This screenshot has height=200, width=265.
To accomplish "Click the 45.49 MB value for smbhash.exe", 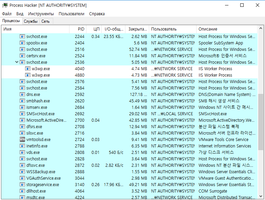I will [x=138, y=101].
